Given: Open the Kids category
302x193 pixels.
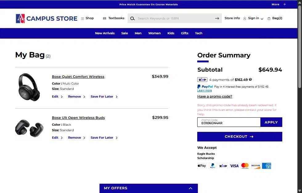Looking at the screenshot, I should pyautogui.click(x=171, y=33).
